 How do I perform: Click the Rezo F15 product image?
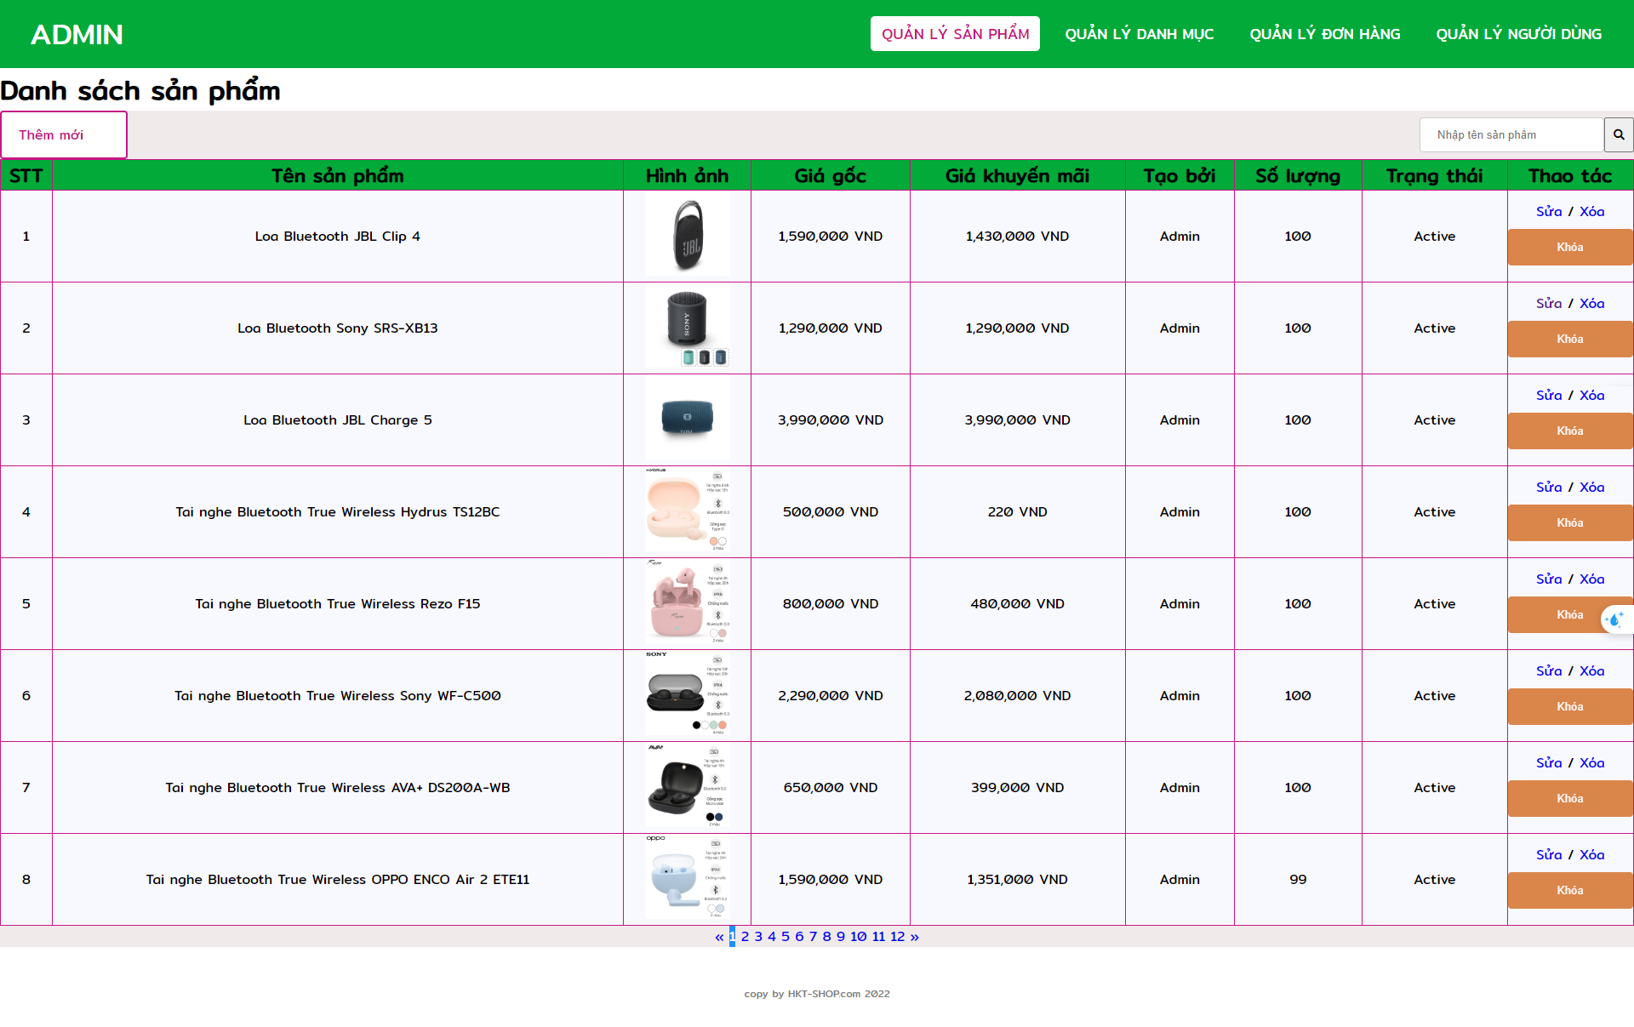pos(687,603)
